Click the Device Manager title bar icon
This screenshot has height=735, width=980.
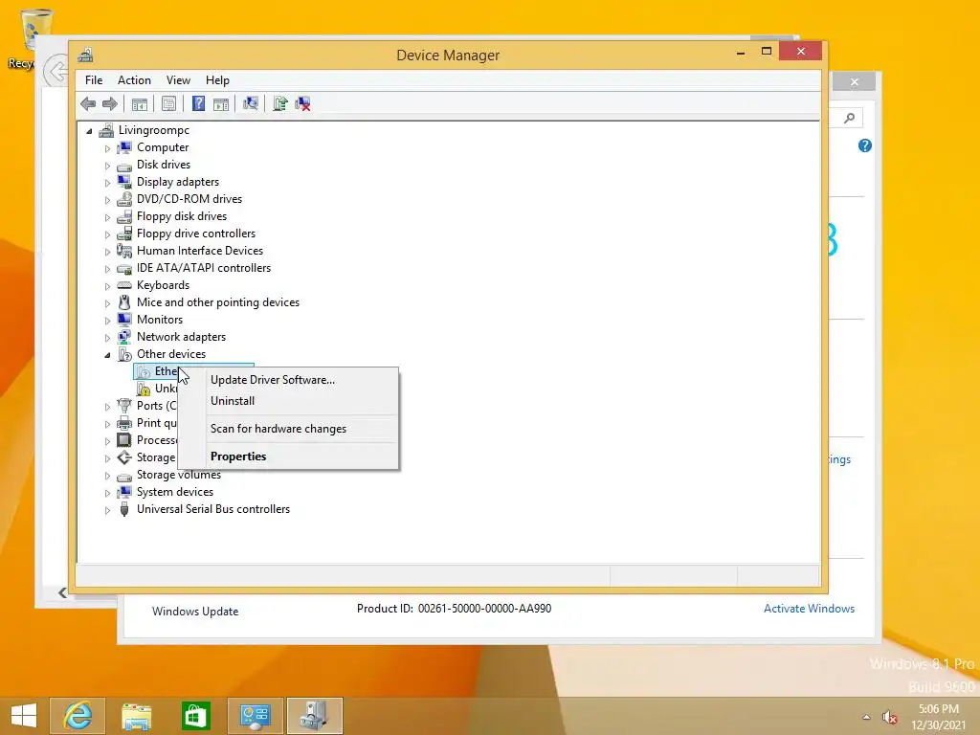(85, 55)
